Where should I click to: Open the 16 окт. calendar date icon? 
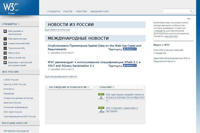point(101,96)
